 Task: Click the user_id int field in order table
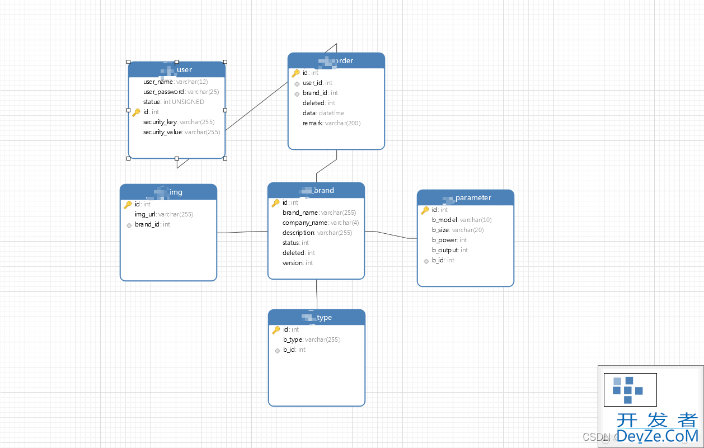click(317, 83)
